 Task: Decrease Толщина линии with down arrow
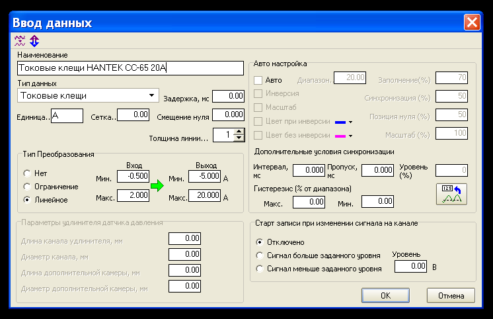239,138
